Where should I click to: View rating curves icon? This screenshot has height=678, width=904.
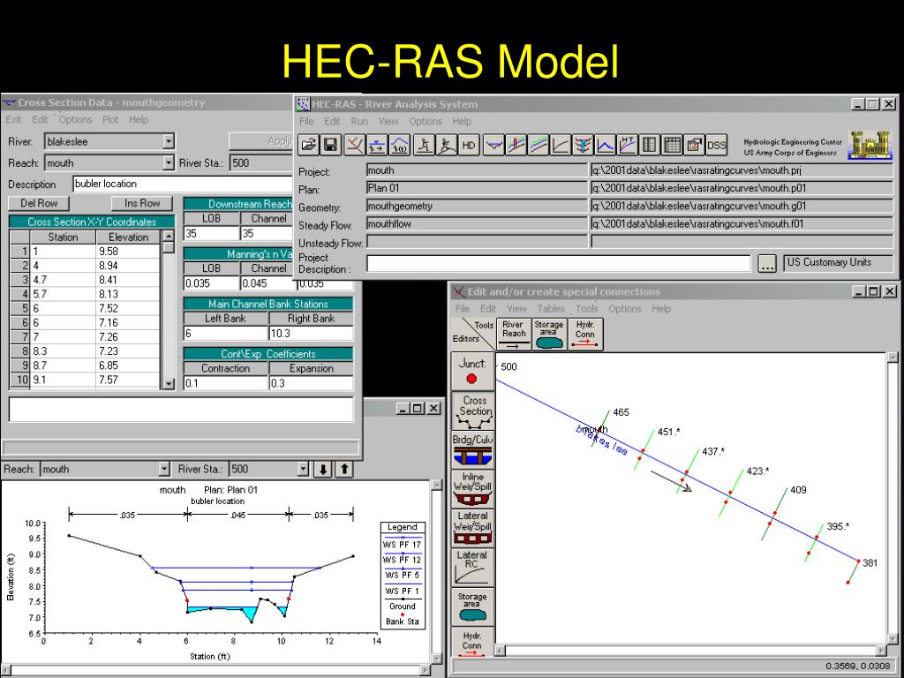(x=561, y=146)
